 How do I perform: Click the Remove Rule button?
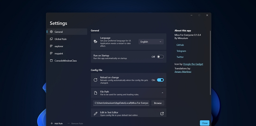coord(75,123)
